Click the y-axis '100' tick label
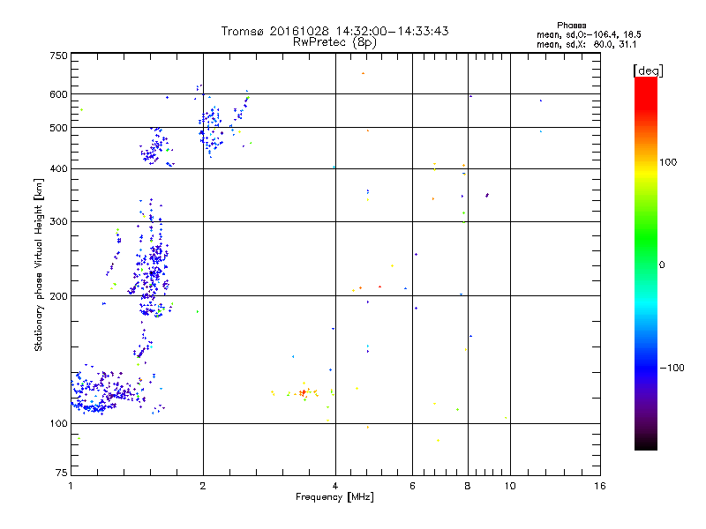The height and width of the screenshot is (529, 706). tap(58, 423)
